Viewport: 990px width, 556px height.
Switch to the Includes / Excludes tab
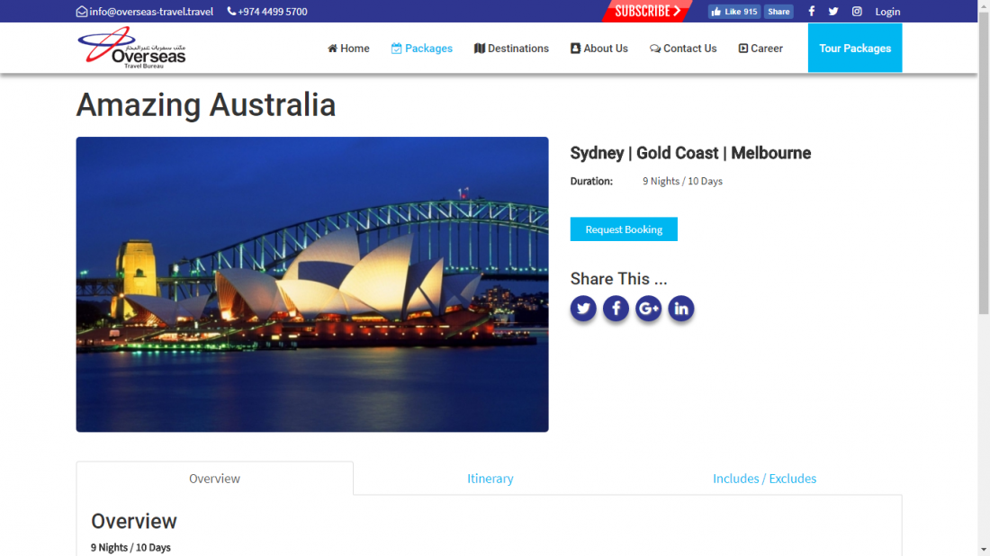click(765, 479)
